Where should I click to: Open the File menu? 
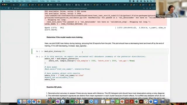pos(13,1)
